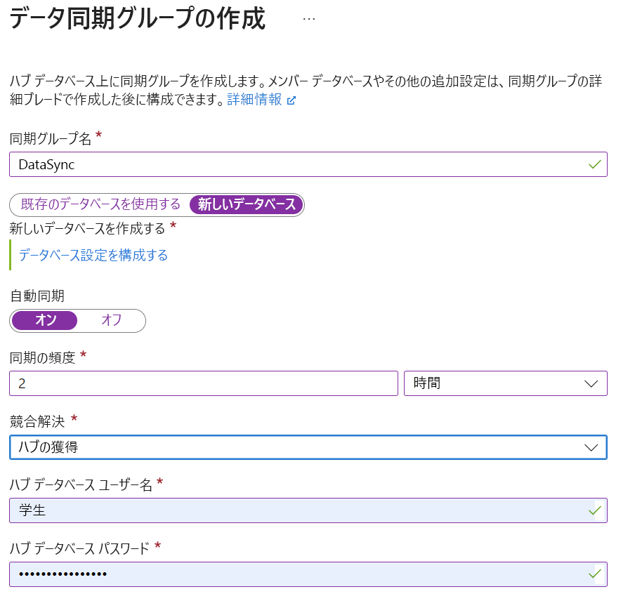The height and width of the screenshot is (594, 635).
Task: Open the ellipsis menu beside the page title
Action: click(x=309, y=19)
